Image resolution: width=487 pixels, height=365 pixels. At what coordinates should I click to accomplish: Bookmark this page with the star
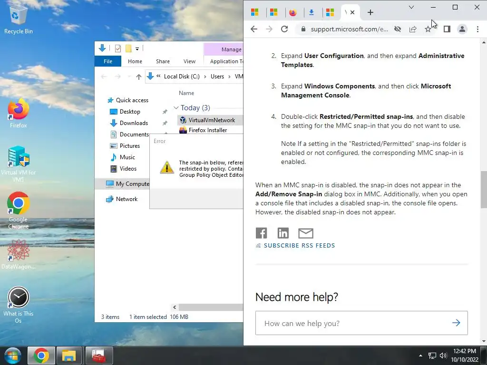(x=428, y=29)
